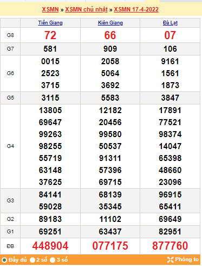Click the G8 row label
The height and width of the screenshot is (266, 202).
click(10, 35)
